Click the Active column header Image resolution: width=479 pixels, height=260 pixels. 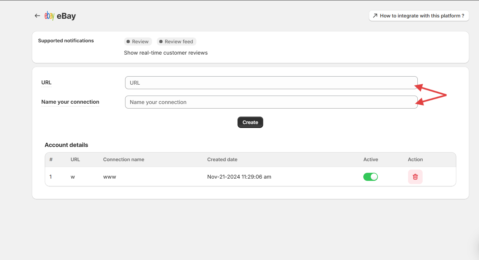click(x=370, y=160)
